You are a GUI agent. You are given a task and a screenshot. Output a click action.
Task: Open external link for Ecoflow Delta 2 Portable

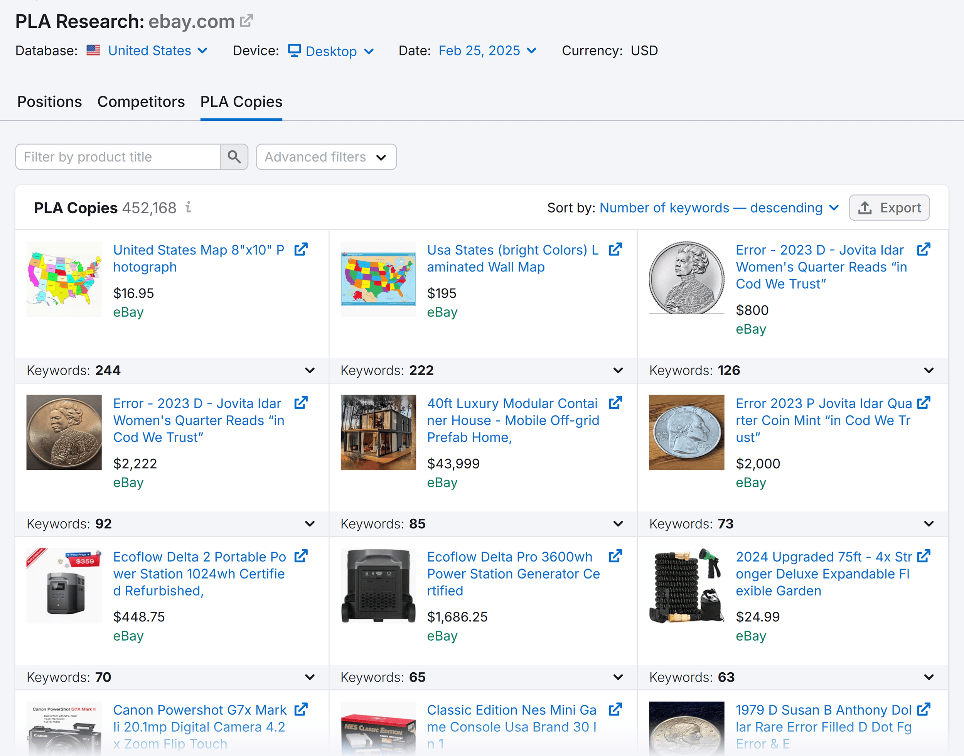pyautogui.click(x=301, y=556)
